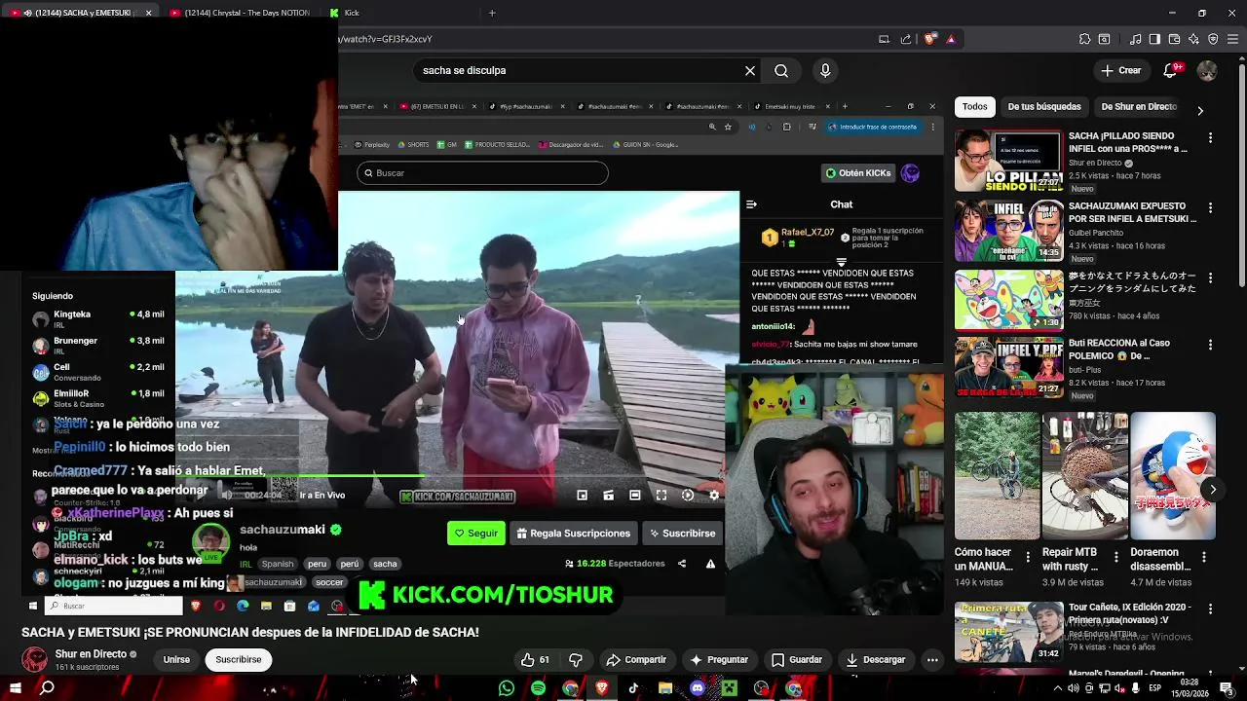Open Spotify from the taskbar
1247x701 pixels.
pos(538,688)
